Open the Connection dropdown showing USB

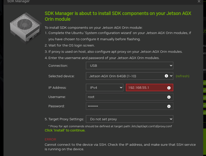[130, 65]
